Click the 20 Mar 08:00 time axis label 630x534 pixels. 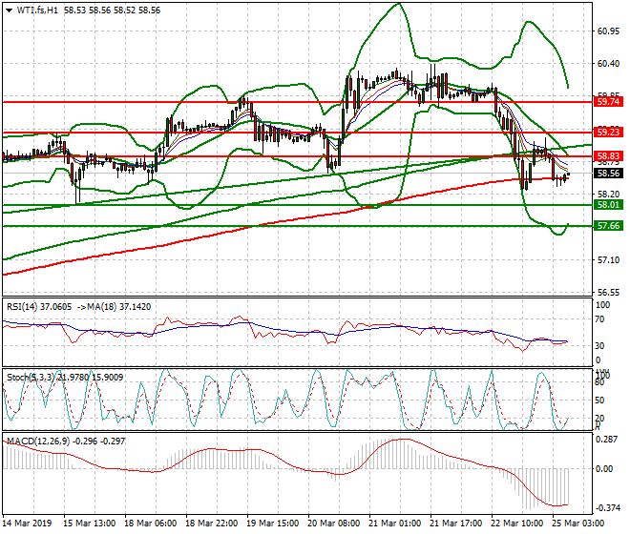333,524
